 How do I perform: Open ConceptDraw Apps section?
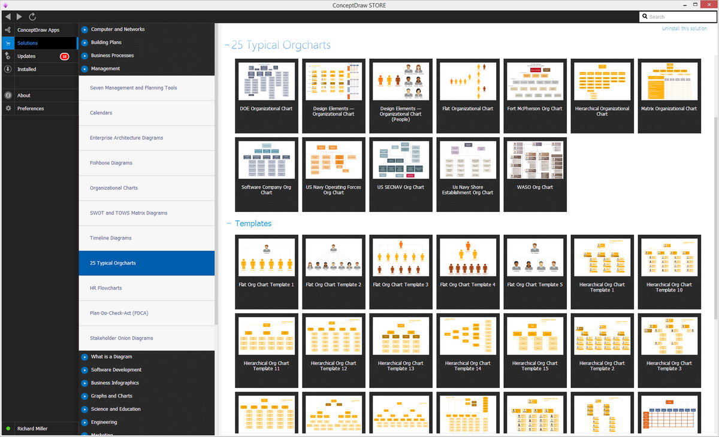[x=38, y=30]
